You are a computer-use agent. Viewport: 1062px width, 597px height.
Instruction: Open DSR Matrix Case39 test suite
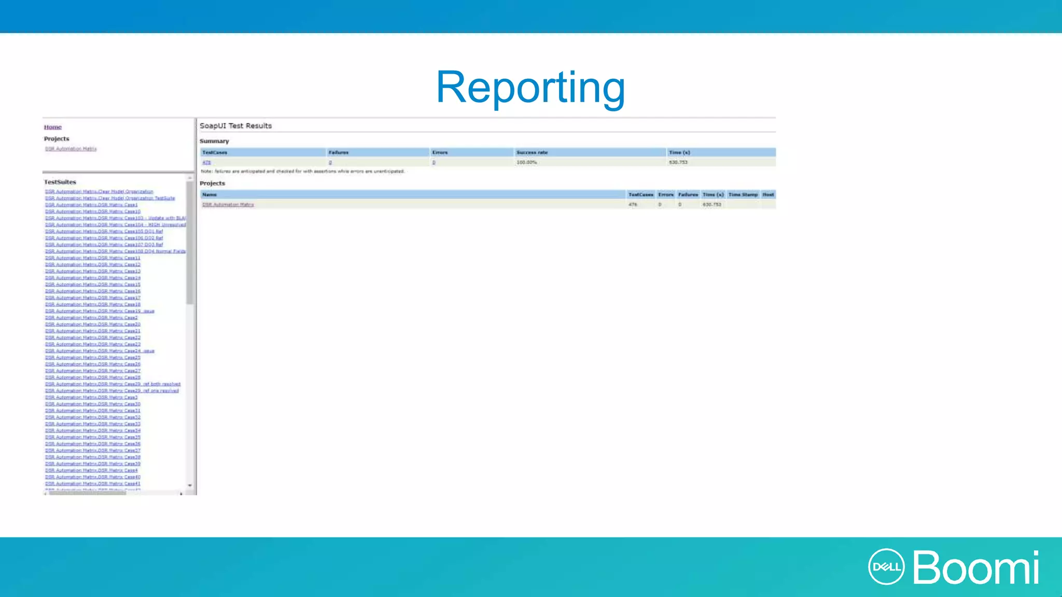point(92,464)
